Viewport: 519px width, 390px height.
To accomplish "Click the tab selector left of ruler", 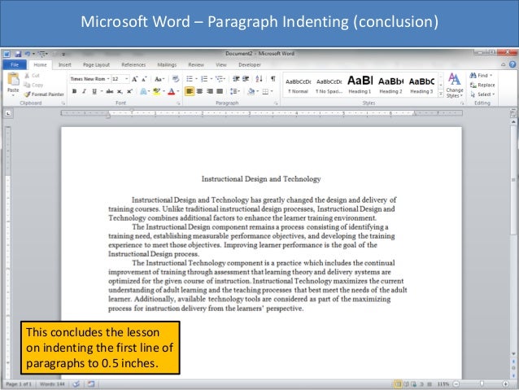I will click(x=8, y=114).
